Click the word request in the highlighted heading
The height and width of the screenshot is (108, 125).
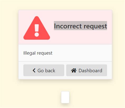[x=95, y=27]
